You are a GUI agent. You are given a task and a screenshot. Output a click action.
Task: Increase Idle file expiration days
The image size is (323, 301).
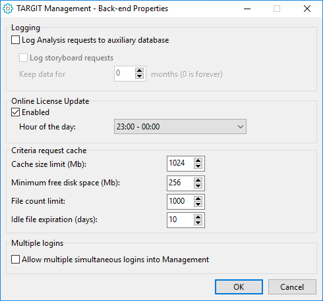pyautogui.click(x=198, y=217)
